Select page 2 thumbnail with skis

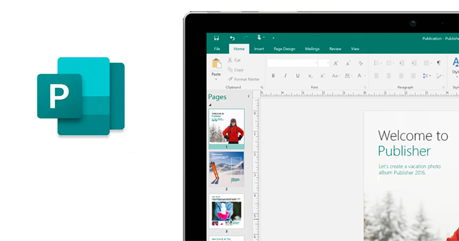[227, 169]
